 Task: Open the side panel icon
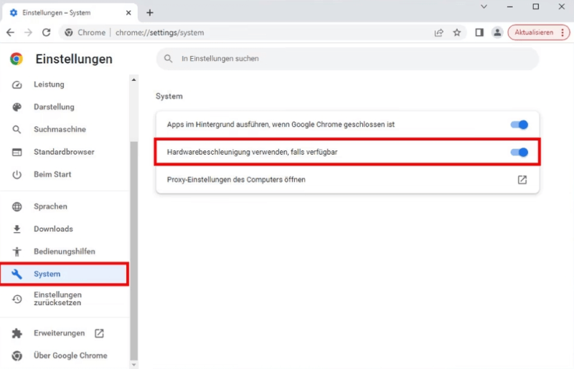[x=479, y=32]
